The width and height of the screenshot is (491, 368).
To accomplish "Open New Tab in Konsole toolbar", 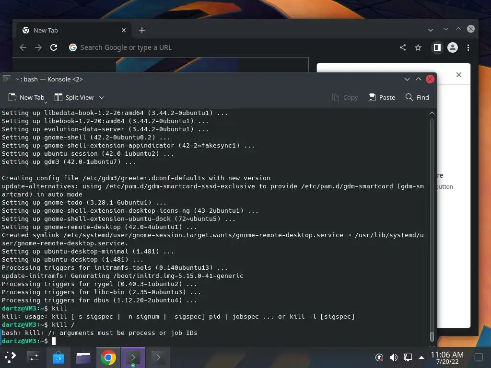I will coord(26,98).
